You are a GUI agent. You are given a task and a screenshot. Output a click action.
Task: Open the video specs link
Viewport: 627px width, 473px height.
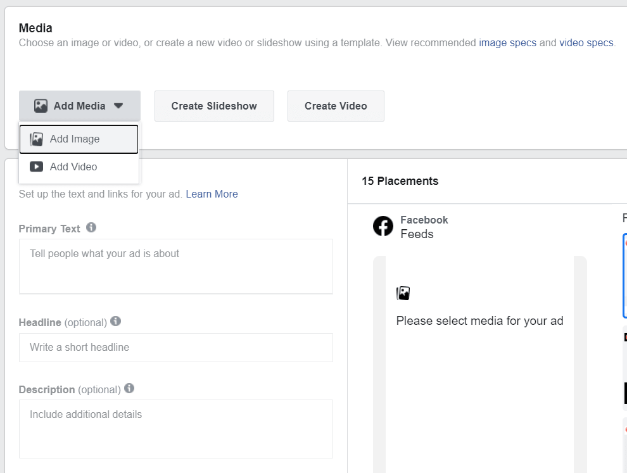586,43
